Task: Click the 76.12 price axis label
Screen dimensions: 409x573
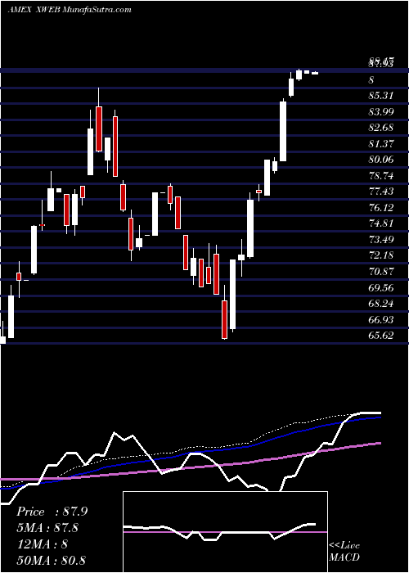Action: pyautogui.click(x=381, y=208)
